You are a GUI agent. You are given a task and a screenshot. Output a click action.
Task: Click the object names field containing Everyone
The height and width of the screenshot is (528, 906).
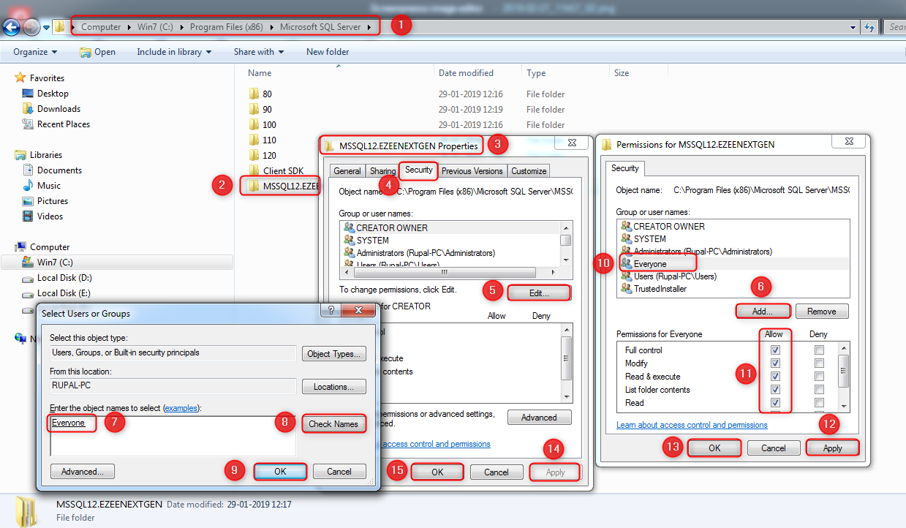pos(173,436)
